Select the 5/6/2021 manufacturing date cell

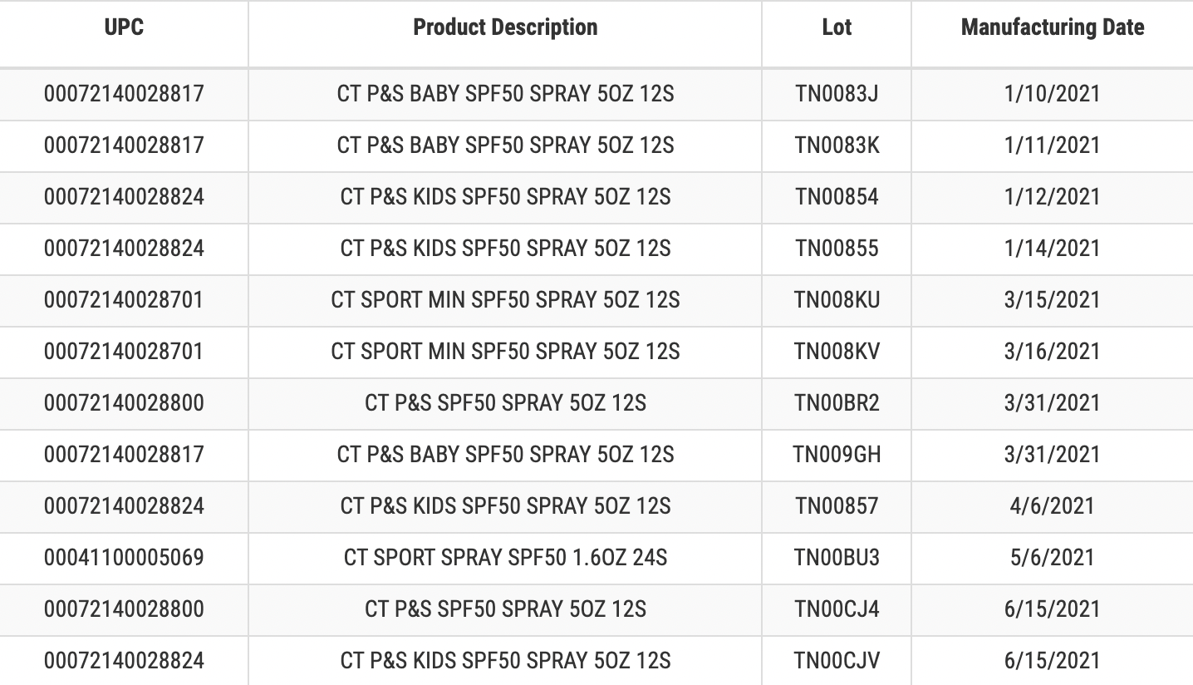point(1053,558)
